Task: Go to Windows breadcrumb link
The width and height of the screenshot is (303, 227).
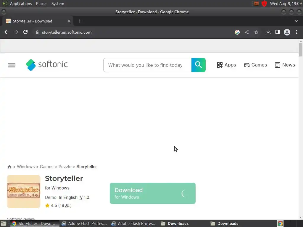Action: [x=26, y=167]
